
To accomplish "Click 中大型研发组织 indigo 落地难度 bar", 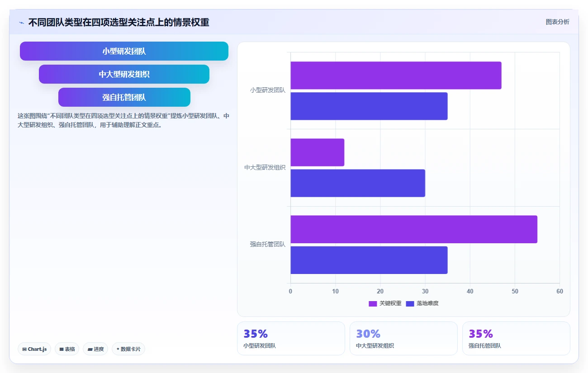I will 358,183.
